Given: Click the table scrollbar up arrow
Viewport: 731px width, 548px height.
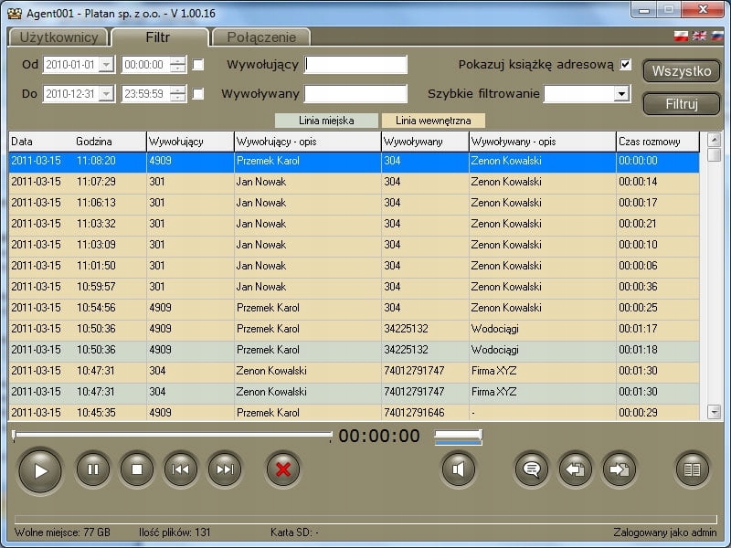Looking at the screenshot, I should [x=714, y=140].
